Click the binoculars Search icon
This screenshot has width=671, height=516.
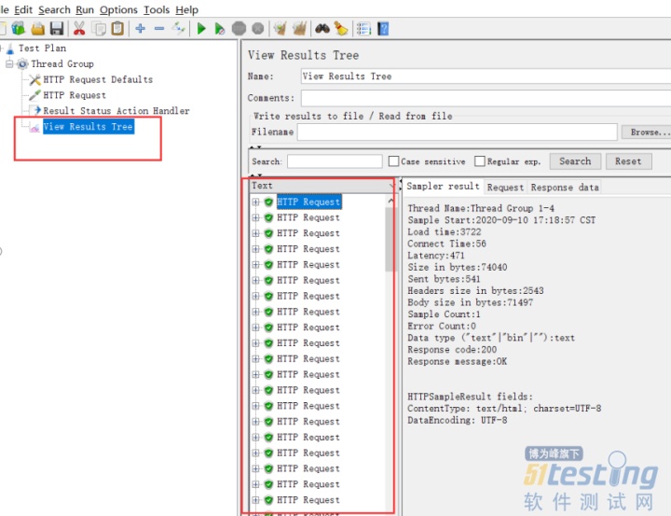[x=322, y=29]
